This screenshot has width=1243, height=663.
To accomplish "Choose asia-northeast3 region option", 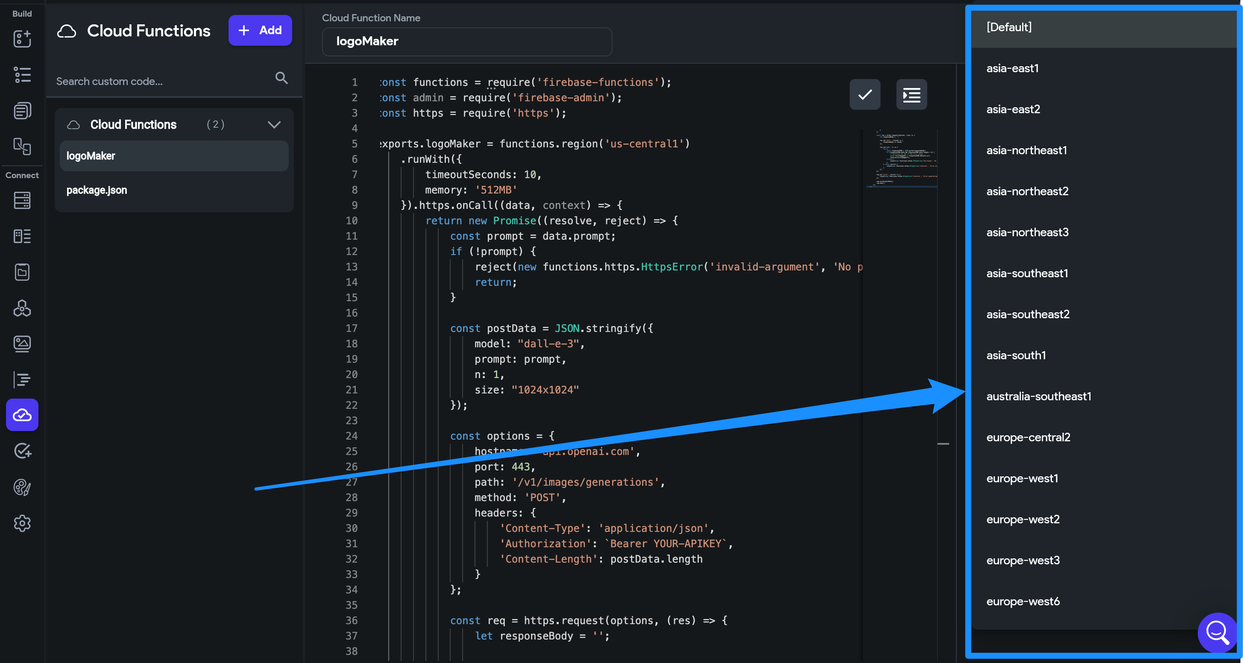I will 1104,232.
